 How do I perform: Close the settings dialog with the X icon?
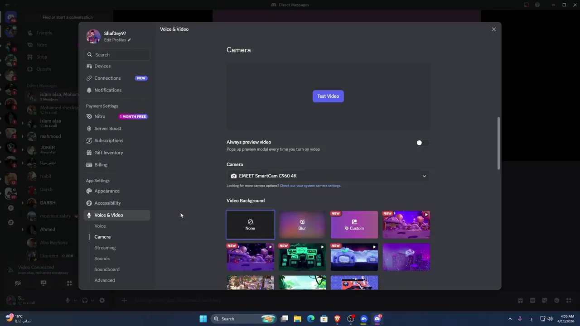[x=494, y=29]
